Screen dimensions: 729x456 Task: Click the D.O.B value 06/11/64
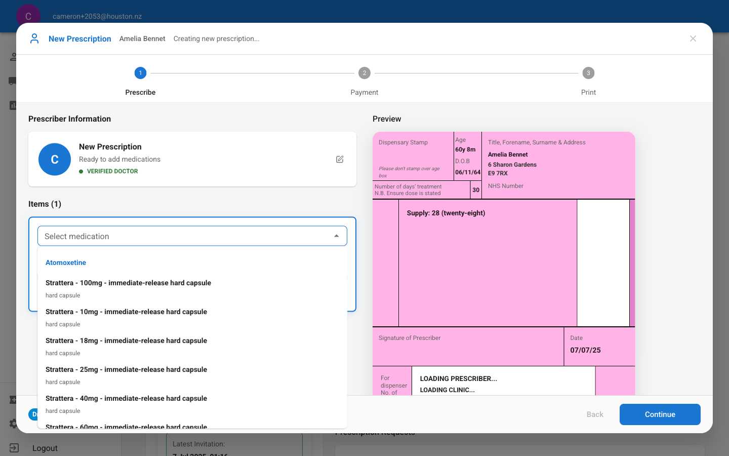tap(468, 172)
